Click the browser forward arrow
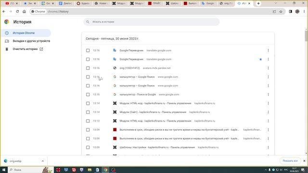The height and width of the screenshot is (173, 308). point(11,12)
